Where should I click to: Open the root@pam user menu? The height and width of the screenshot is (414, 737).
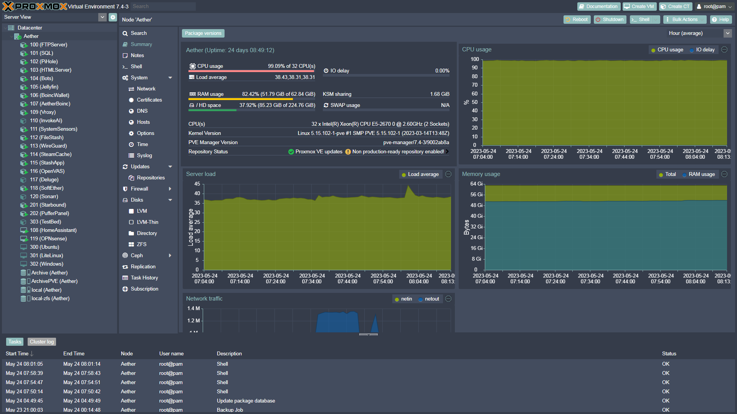714,7
